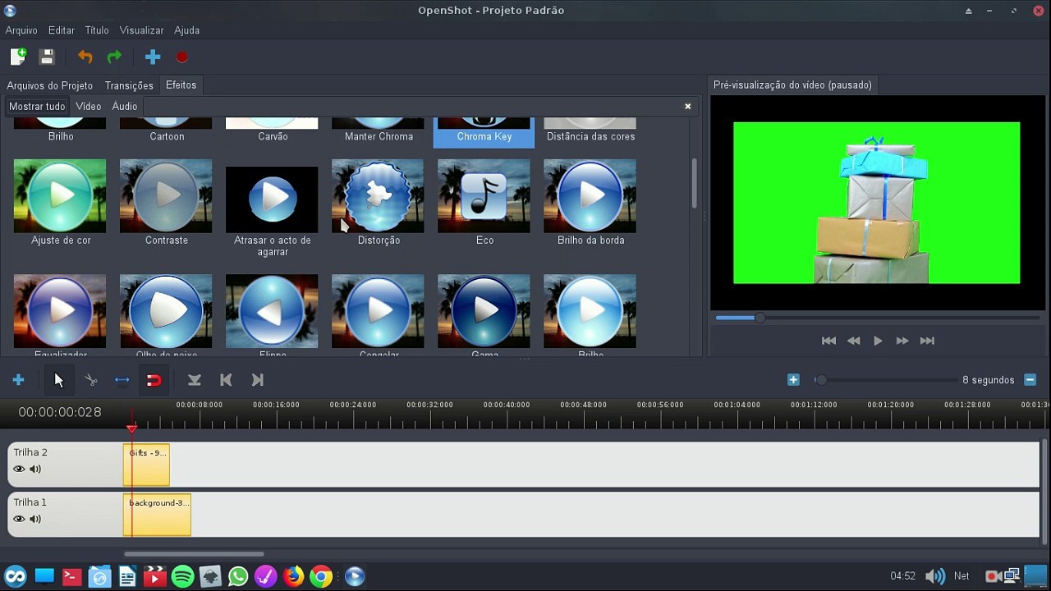The height and width of the screenshot is (591, 1051).
Task: Add a new track to the timeline
Action: 18,380
